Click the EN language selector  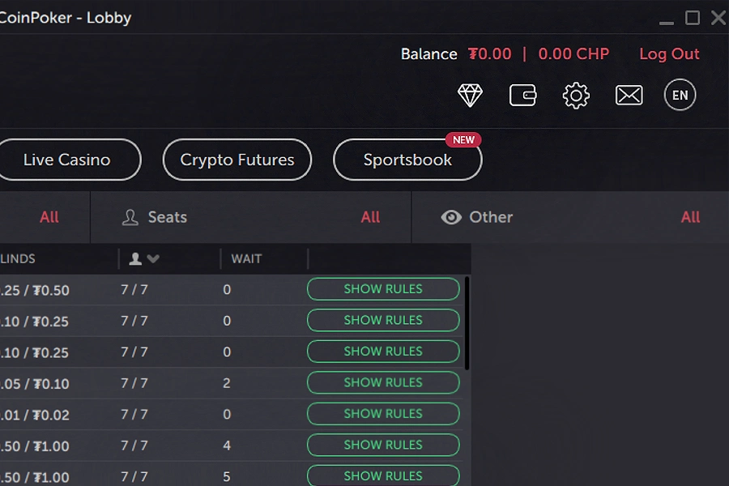680,96
